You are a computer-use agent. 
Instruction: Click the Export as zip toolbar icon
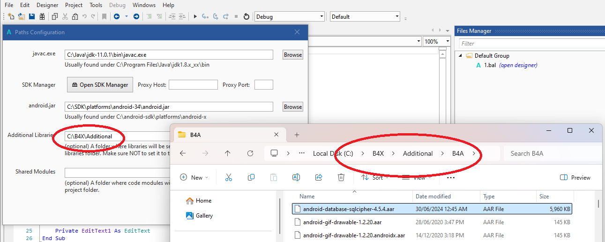point(42,16)
